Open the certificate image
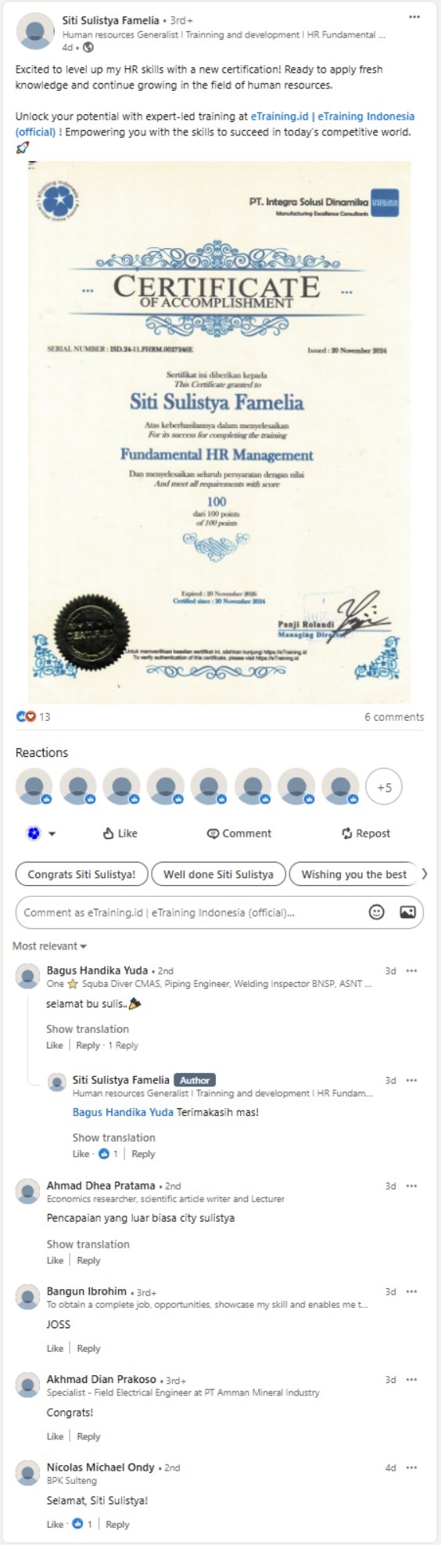The width and height of the screenshot is (441, 1545). point(220,432)
